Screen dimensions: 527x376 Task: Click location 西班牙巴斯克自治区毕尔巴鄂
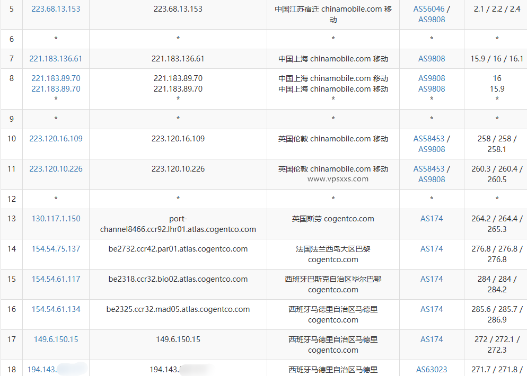333,279
